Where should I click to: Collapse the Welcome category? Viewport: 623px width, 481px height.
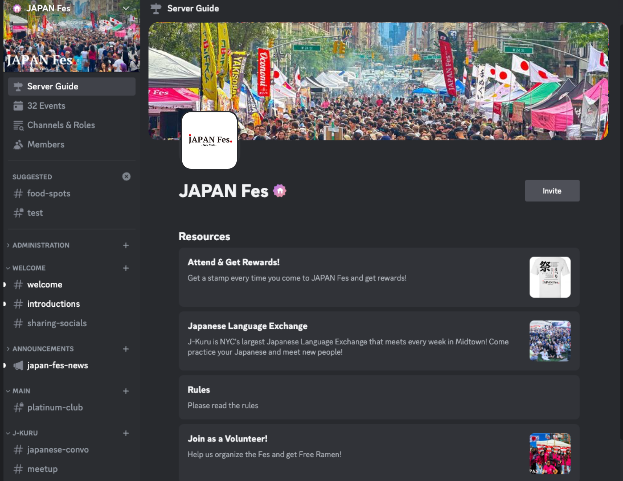point(29,268)
